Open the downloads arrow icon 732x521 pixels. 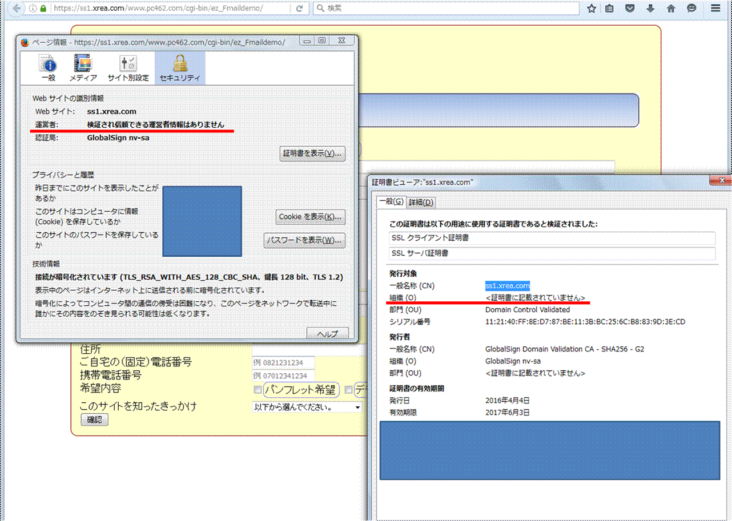(650, 9)
